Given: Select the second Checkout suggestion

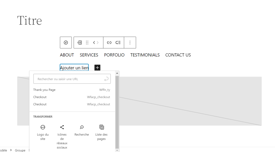Looking at the screenshot, I should 72,104.
